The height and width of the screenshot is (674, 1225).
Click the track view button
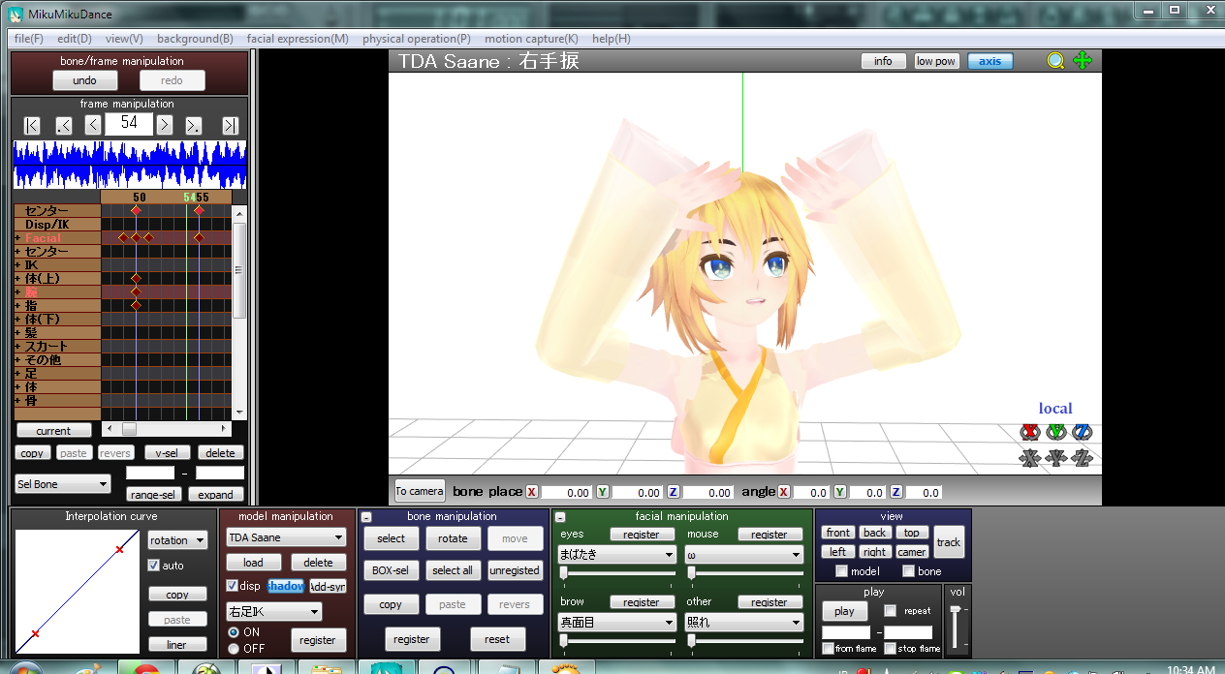pyautogui.click(x=949, y=542)
